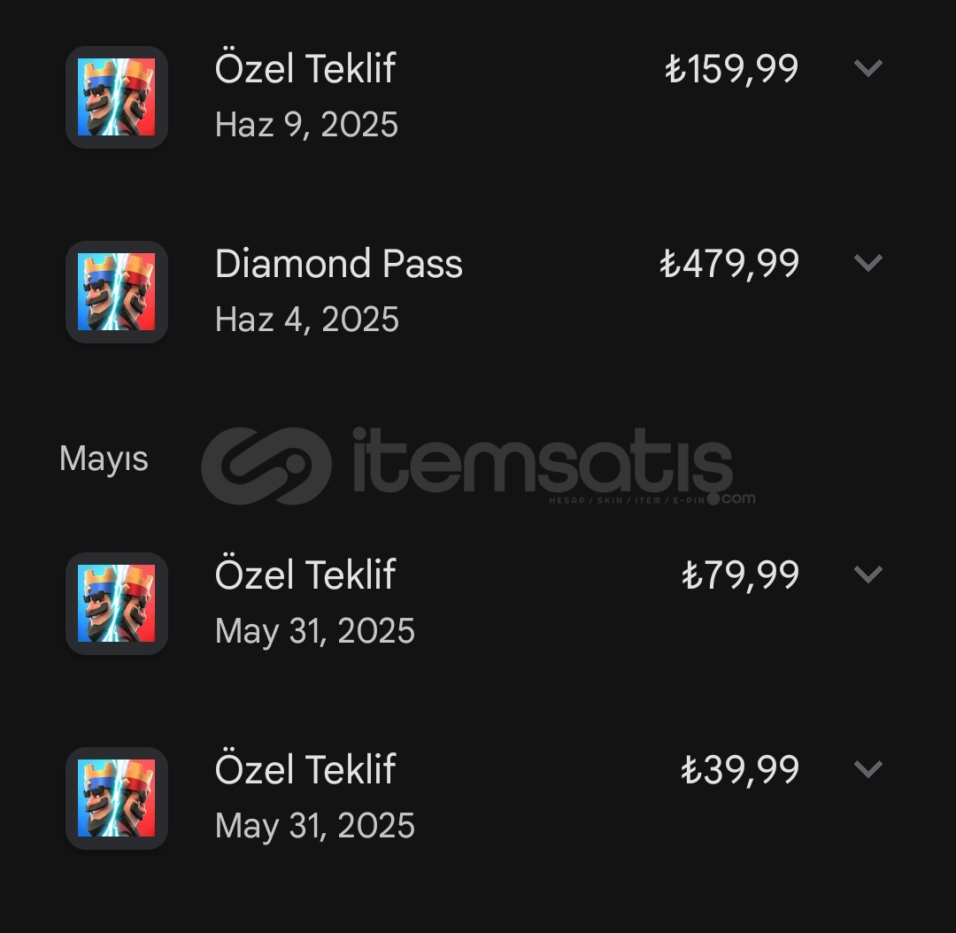The width and height of the screenshot is (956, 933).
Task: Expand the ₺159,99 purchase details chevron
Action: pyautogui.click(x=868, y=67)
